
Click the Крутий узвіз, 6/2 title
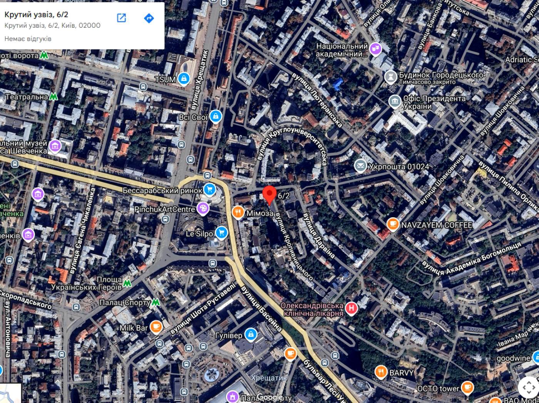37,15
